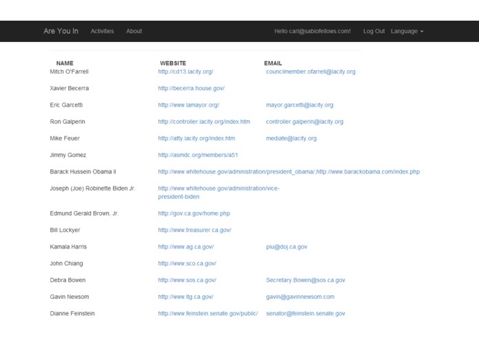Email mediate@lacity.org
The height and width of the screenshot is (340, 479).
click(291, 138)
